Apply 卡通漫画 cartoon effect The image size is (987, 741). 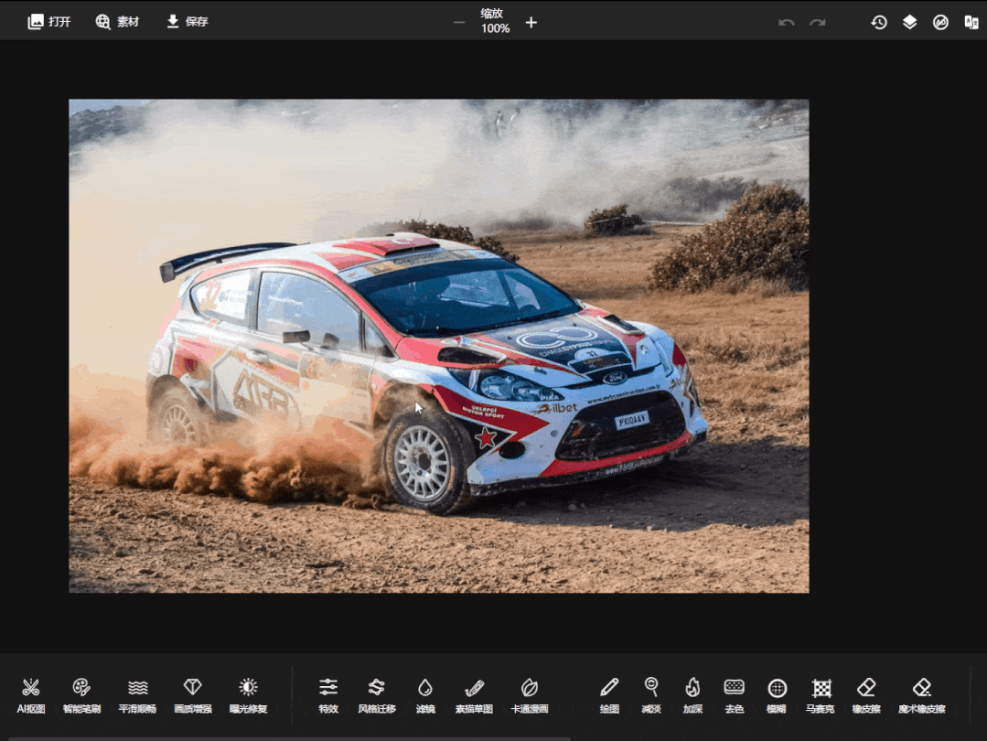[530, 695]
